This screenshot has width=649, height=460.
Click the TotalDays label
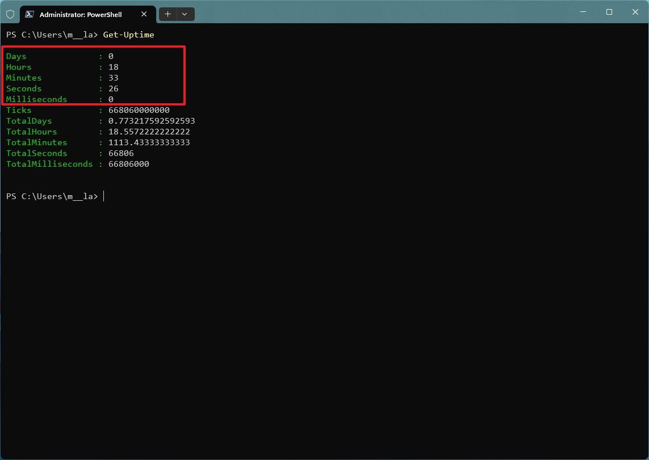29,121
